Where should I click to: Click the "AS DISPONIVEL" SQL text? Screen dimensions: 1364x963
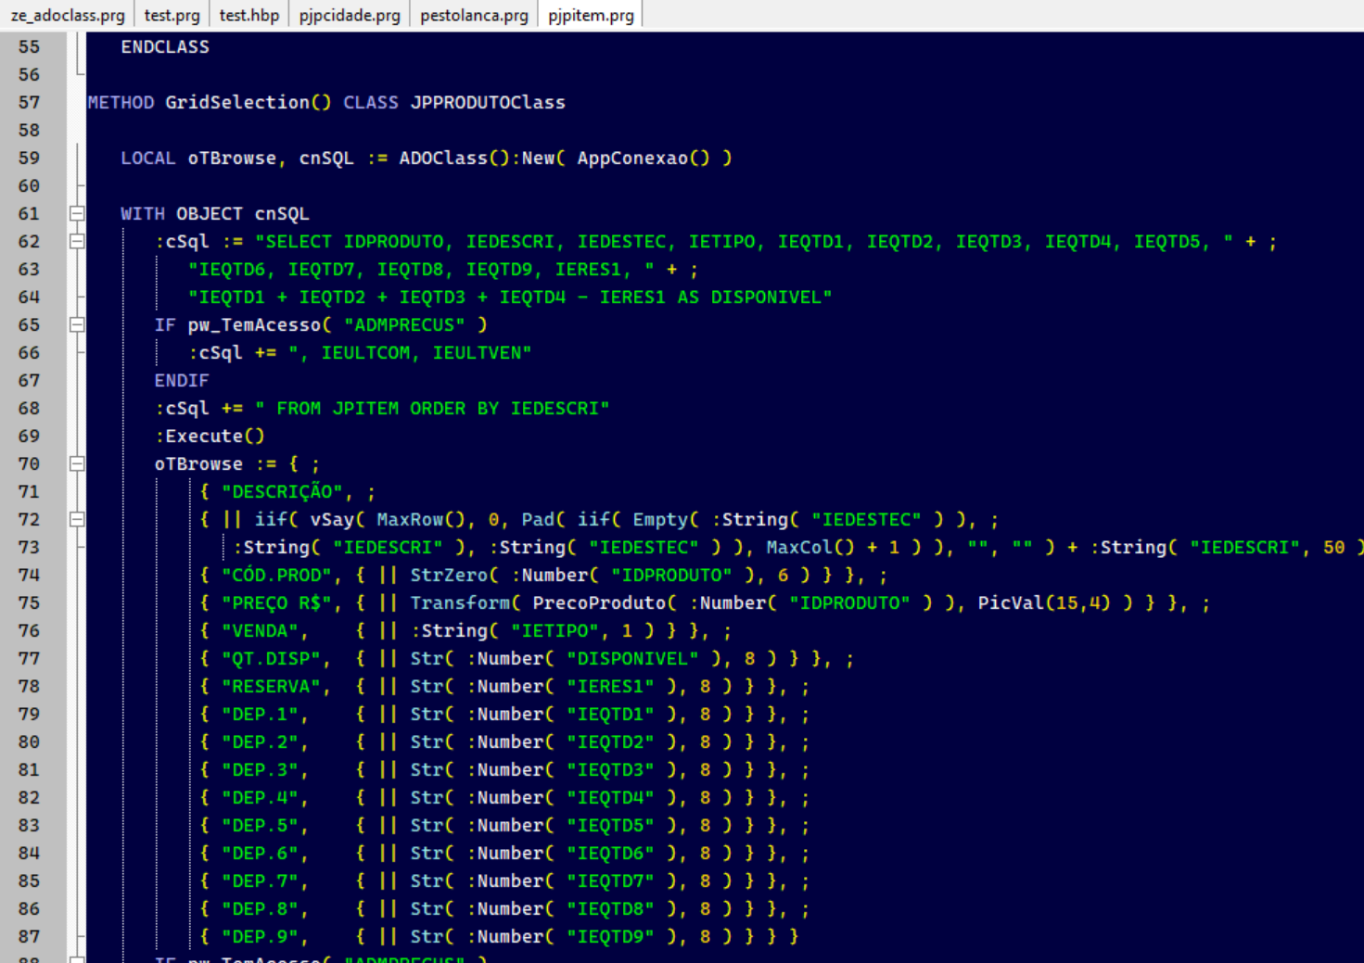tap(749, 297)
